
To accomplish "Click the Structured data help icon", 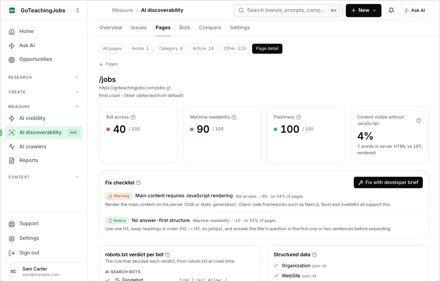I will (314, 254).
